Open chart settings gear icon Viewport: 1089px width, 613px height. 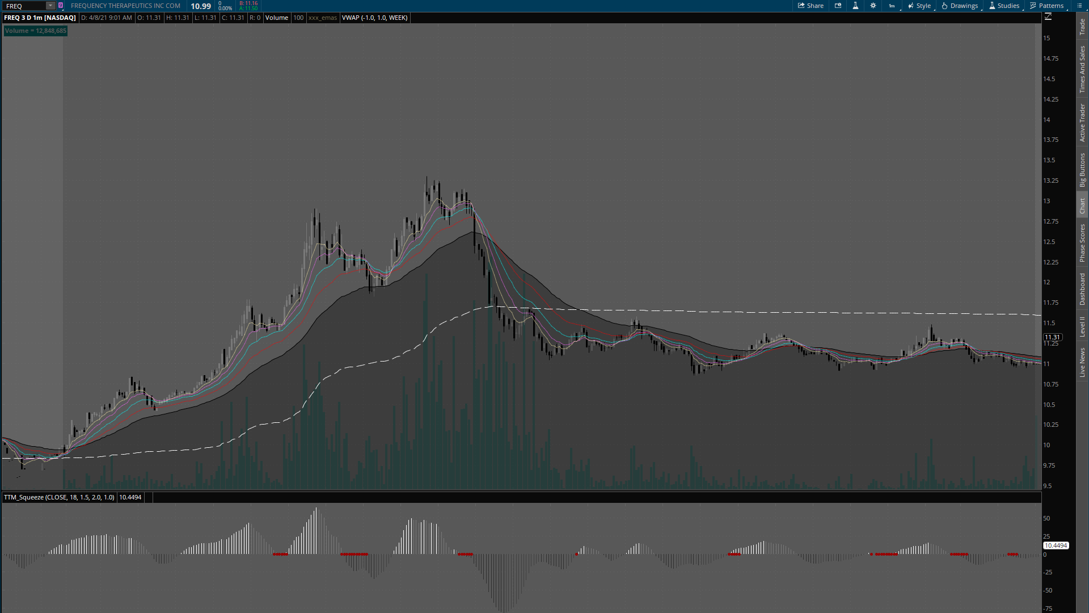click(x=873, y=6)
